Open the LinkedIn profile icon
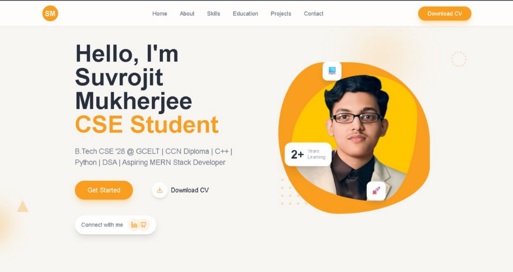 (134, 225)
